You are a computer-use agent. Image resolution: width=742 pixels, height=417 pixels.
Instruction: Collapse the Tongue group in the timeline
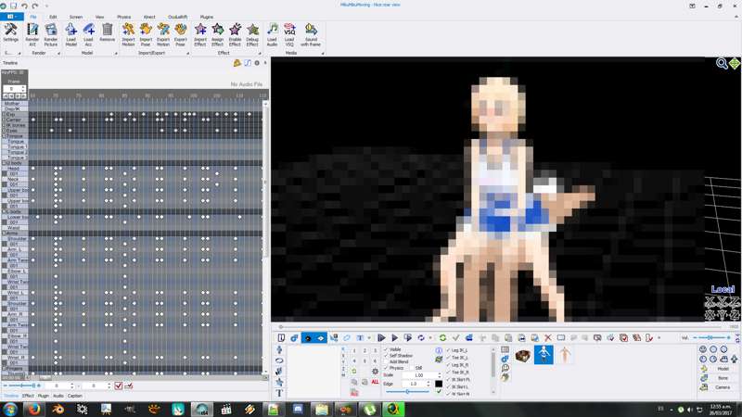5,136
